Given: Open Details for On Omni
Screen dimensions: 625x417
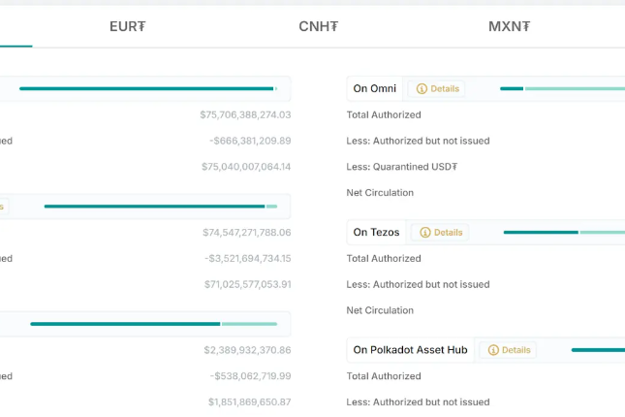Looking at the screenshot, I should [x=438, y=88].
